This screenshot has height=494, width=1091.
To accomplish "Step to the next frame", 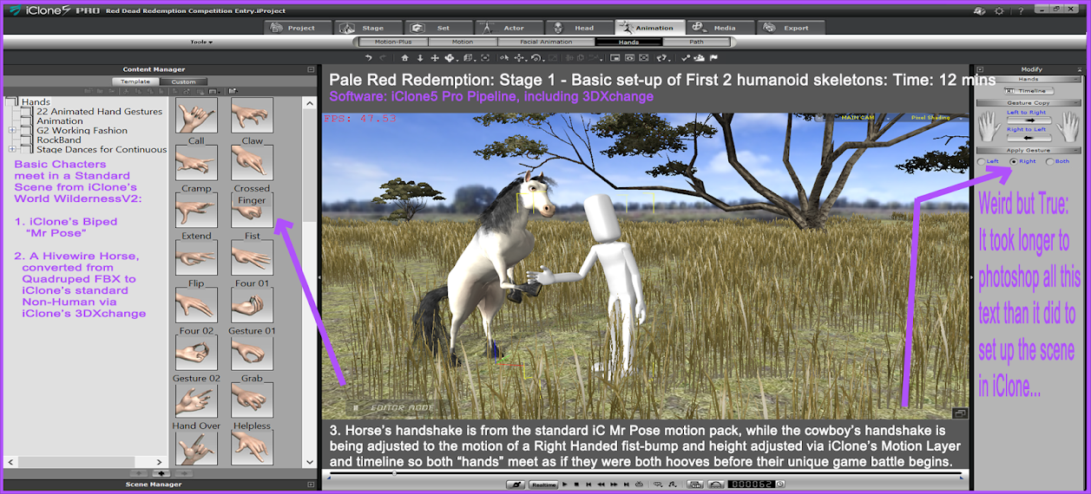I will point(614,484).
